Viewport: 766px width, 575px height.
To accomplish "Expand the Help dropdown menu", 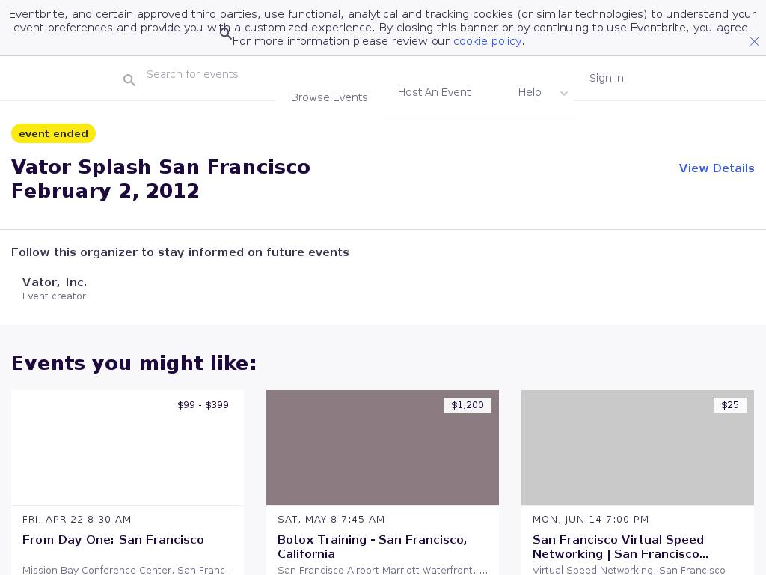I will coord(530,92).
